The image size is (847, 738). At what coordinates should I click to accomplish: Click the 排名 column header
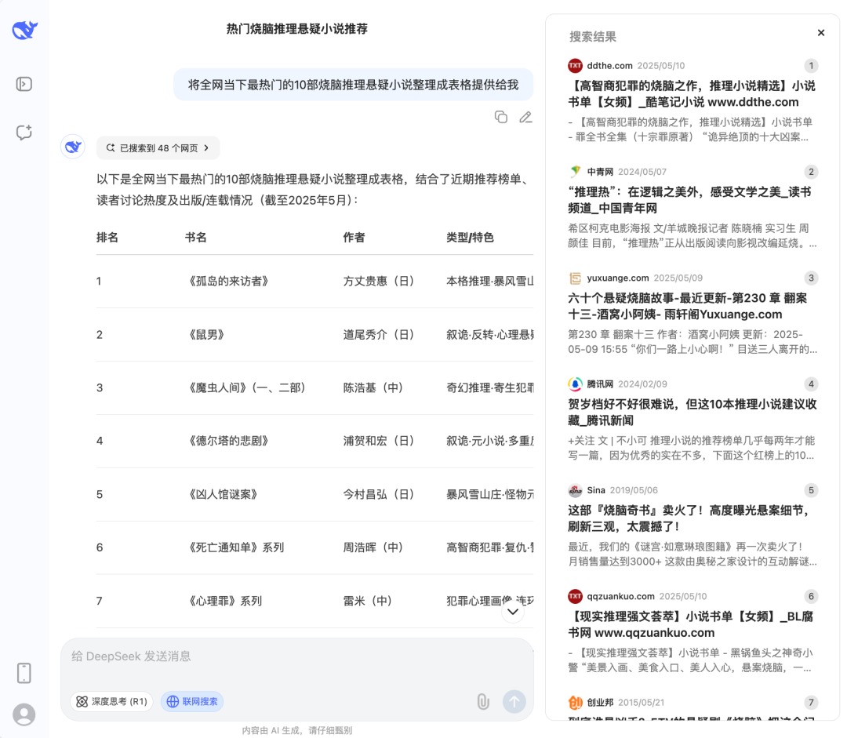107,237
